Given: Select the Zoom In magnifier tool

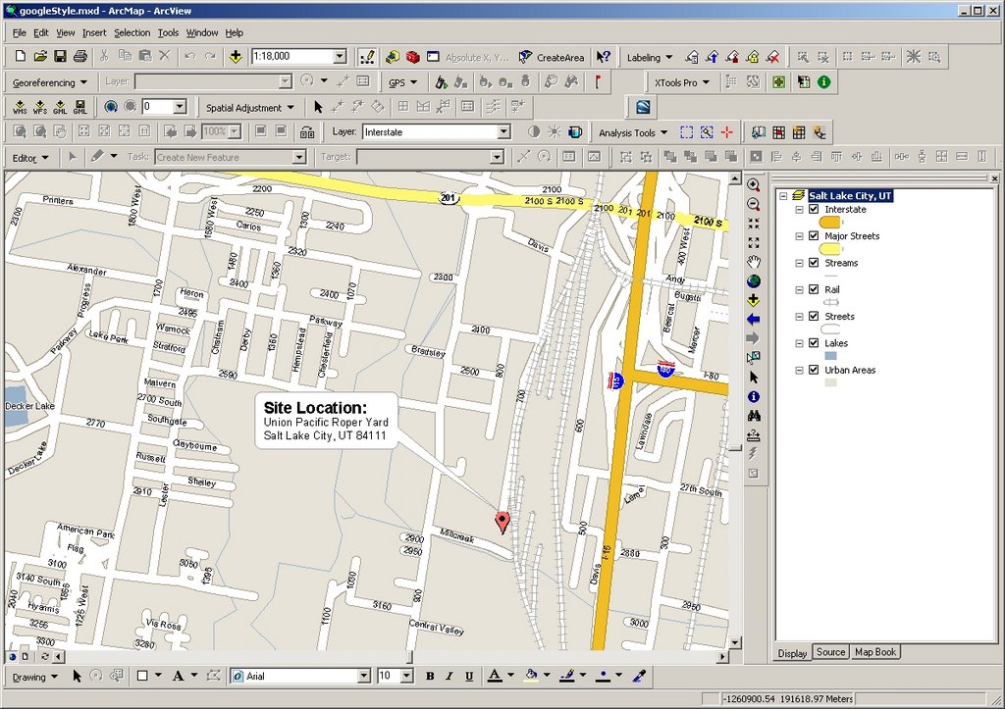Looking at the screenshot, I should click(x=754, y=185).
